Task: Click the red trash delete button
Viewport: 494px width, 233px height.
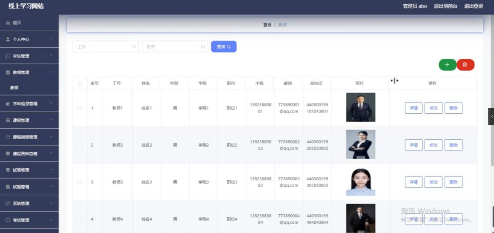Action: pos(465,65)
